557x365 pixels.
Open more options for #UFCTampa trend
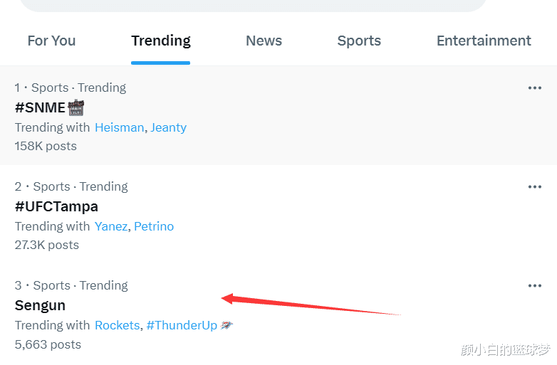[x=535, y=186]
